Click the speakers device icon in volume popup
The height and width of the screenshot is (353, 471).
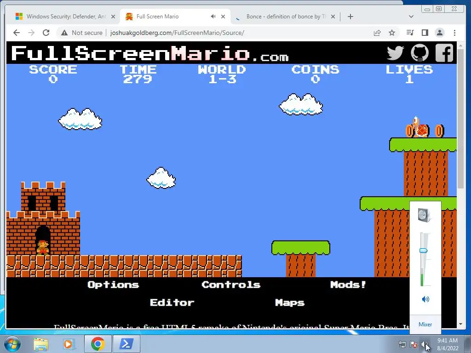(x=425, y=215)
